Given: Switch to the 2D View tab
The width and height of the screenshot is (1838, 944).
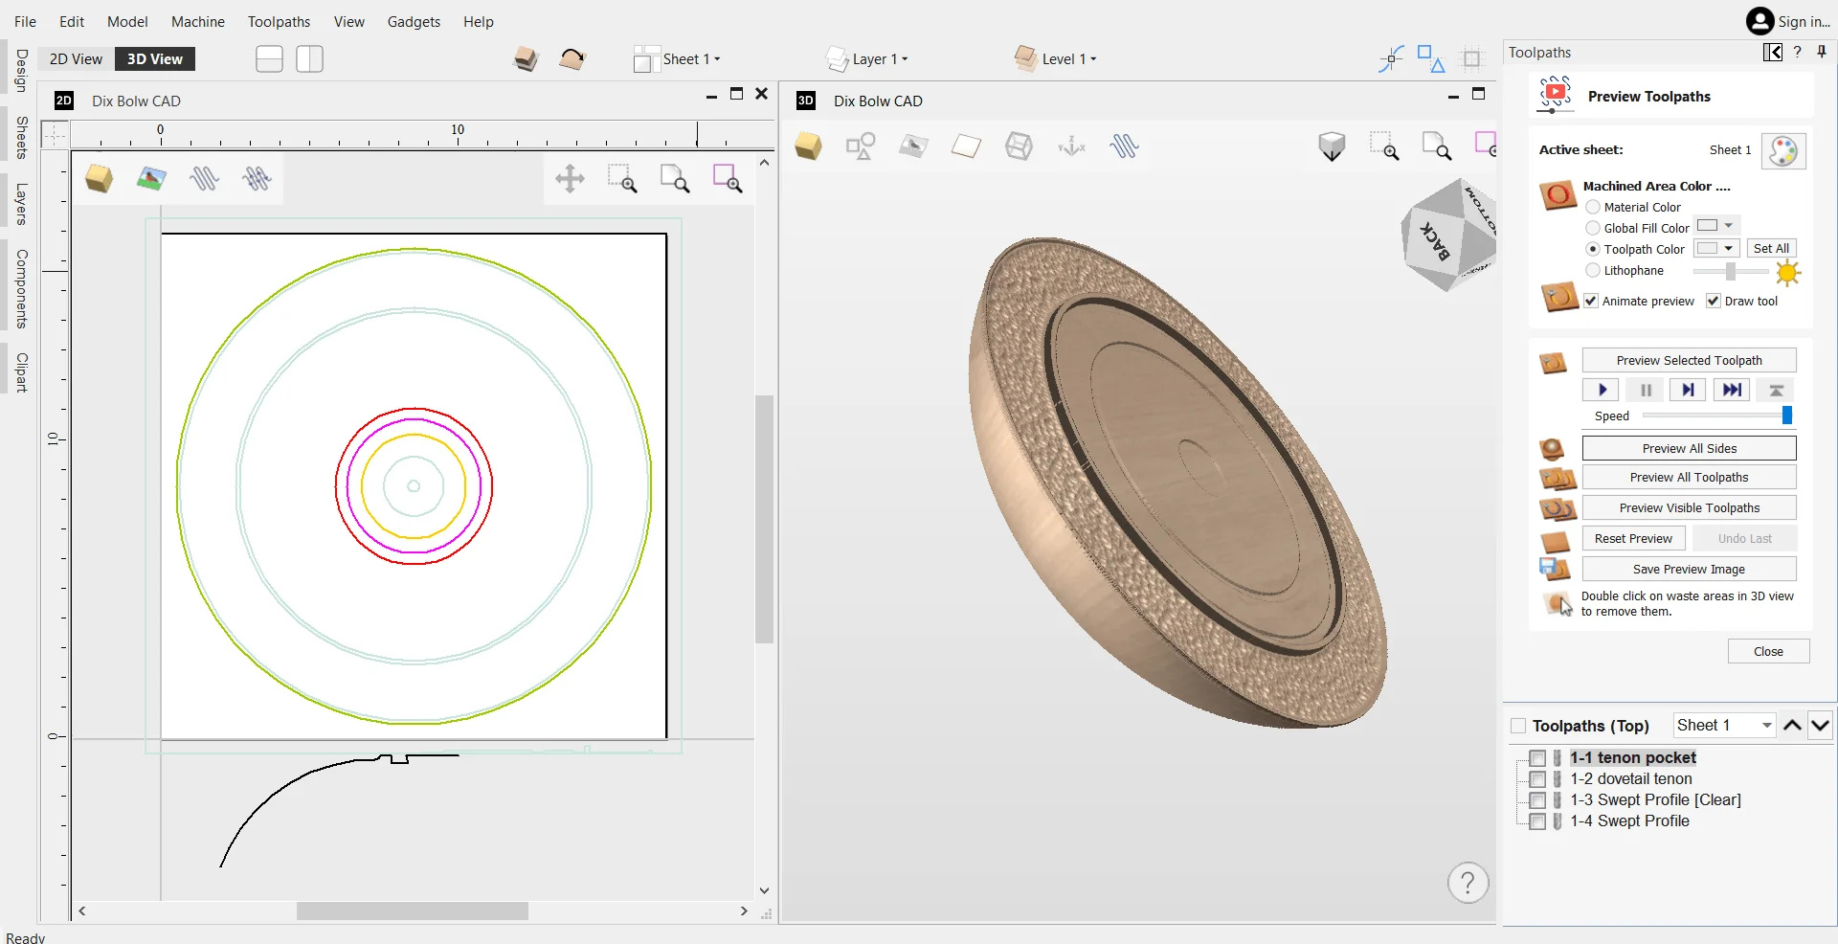Looking at the screenshot, I should tap(76, 59).
